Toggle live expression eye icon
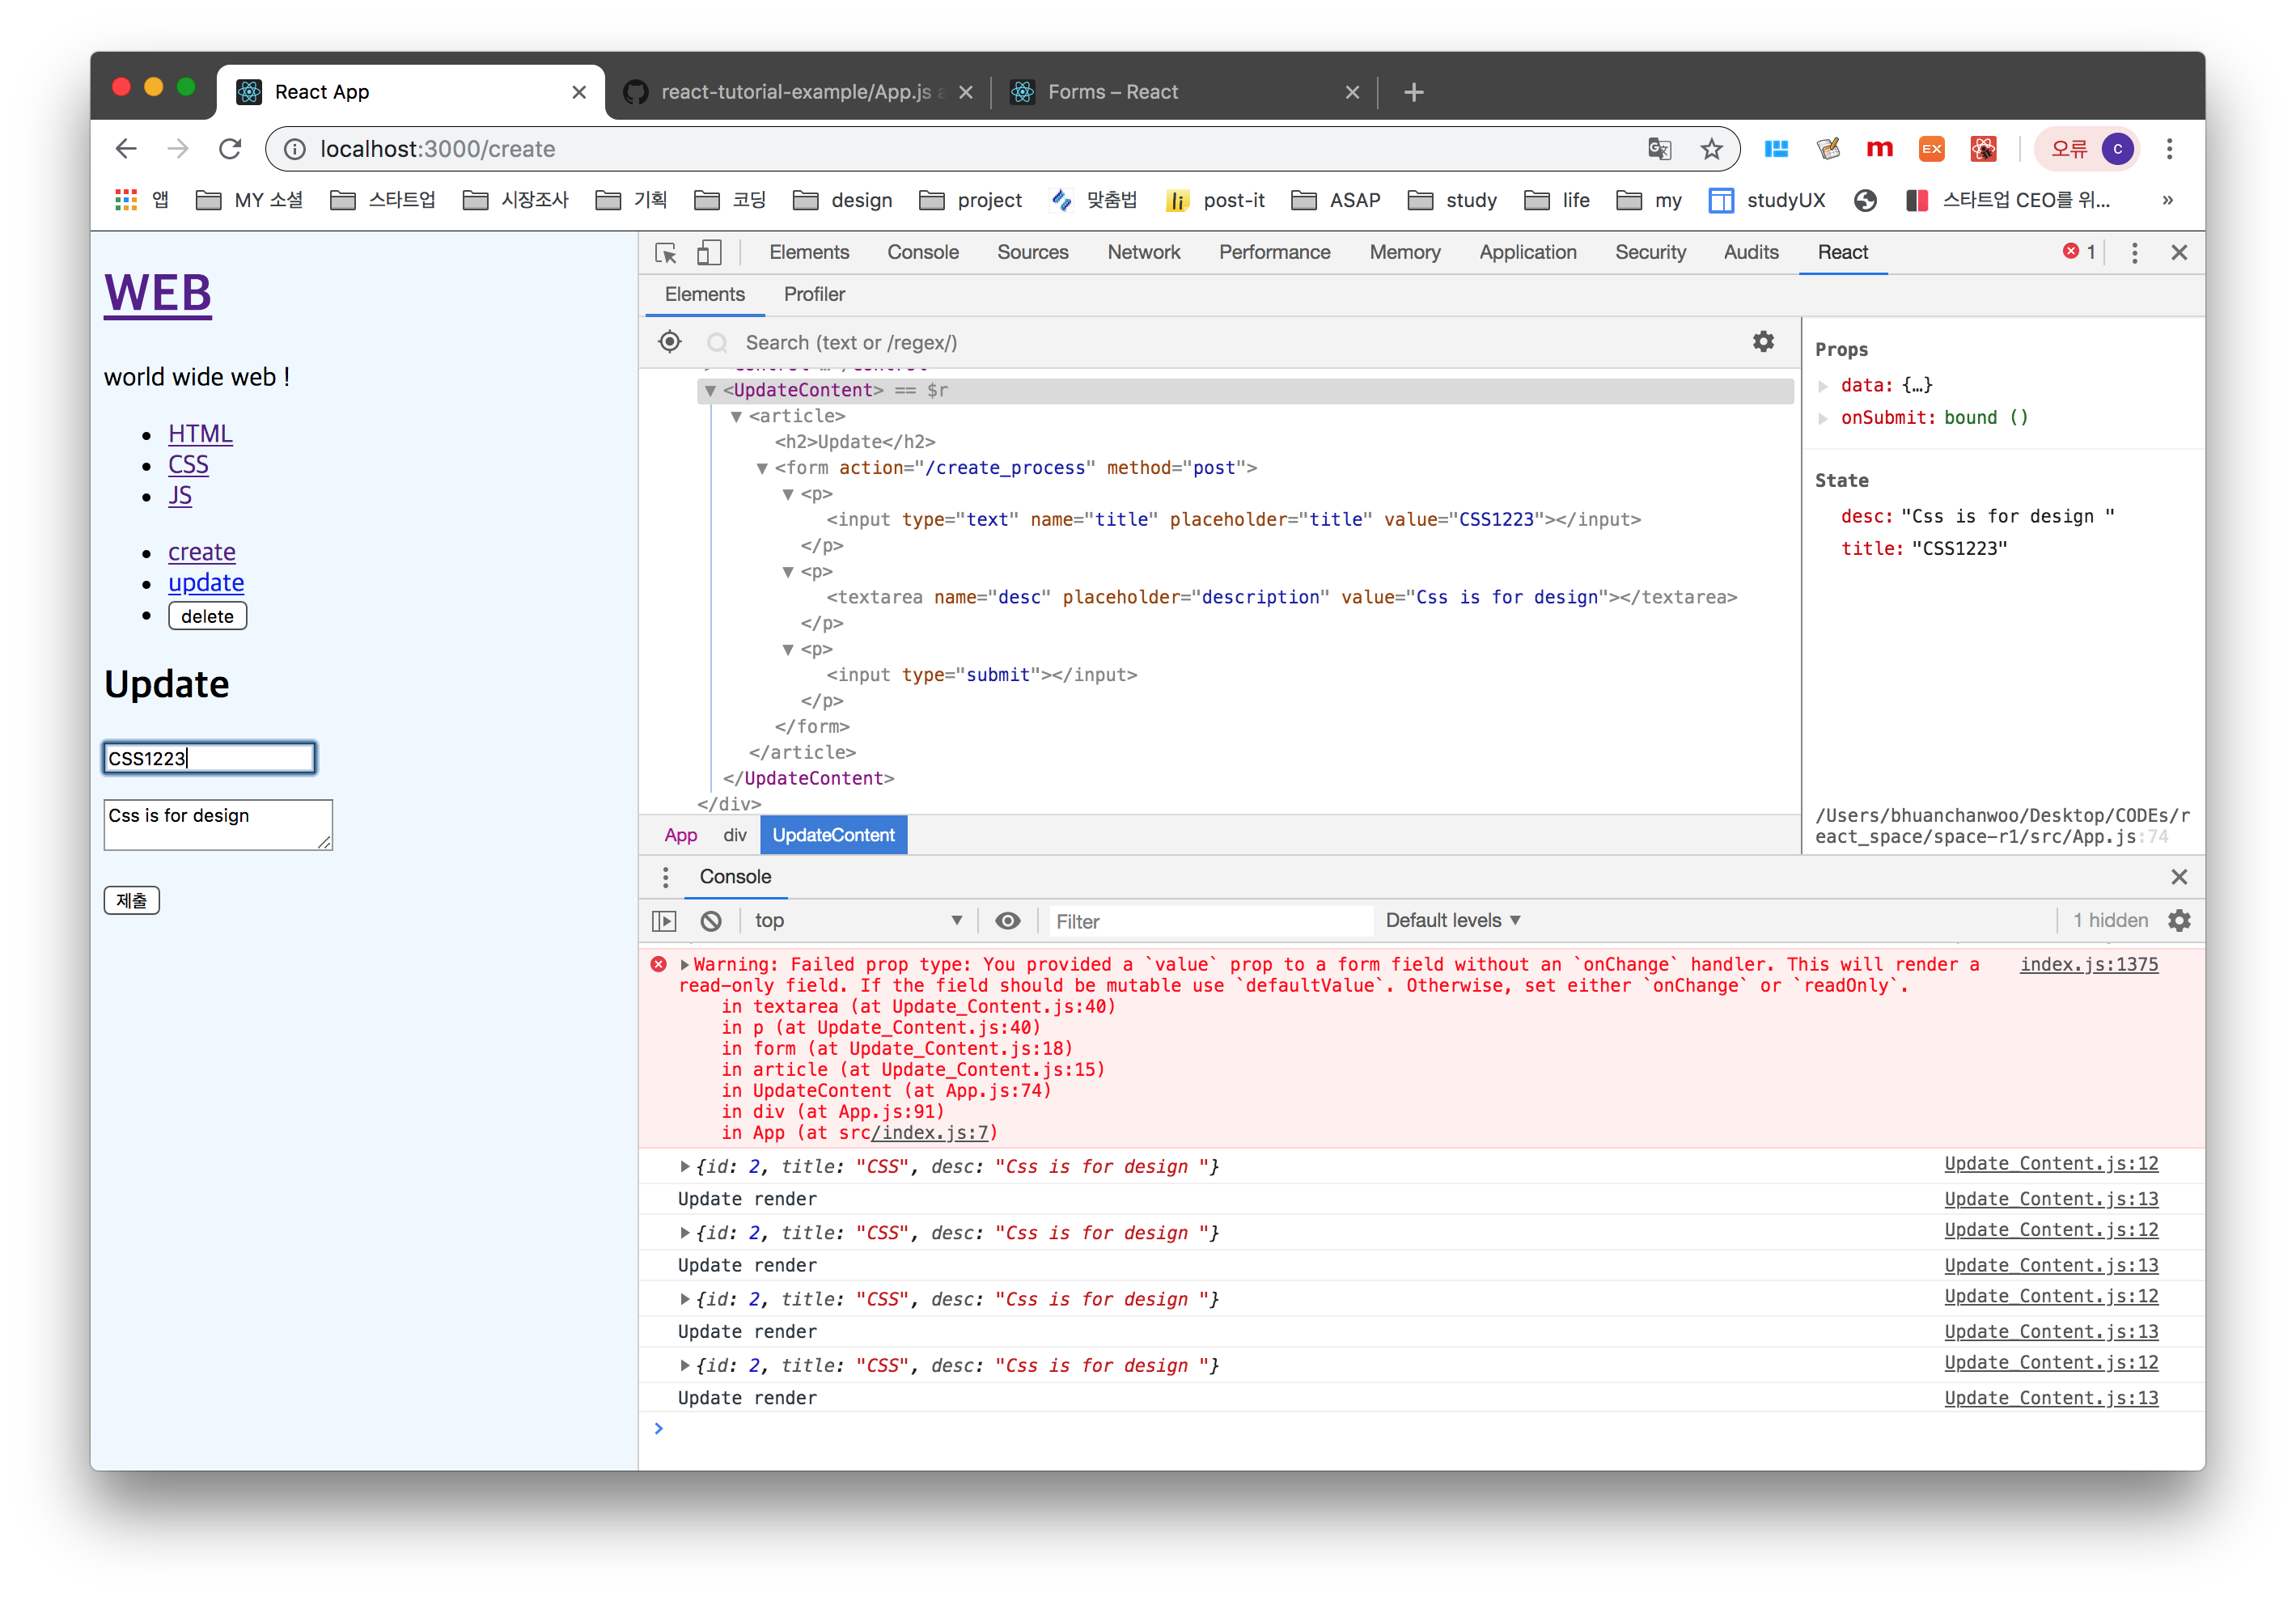The width and height of the screenshot is (2296, 1600). coord(1008,921)
